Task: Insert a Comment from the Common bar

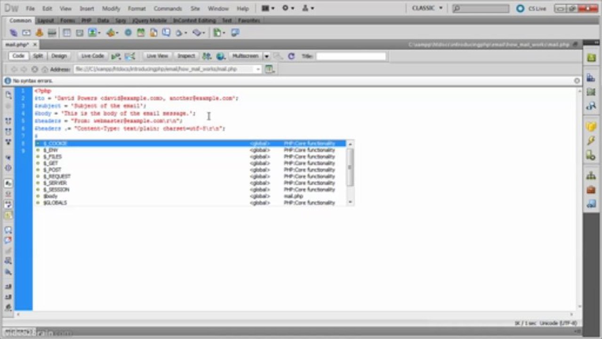Action: point(166,32)
